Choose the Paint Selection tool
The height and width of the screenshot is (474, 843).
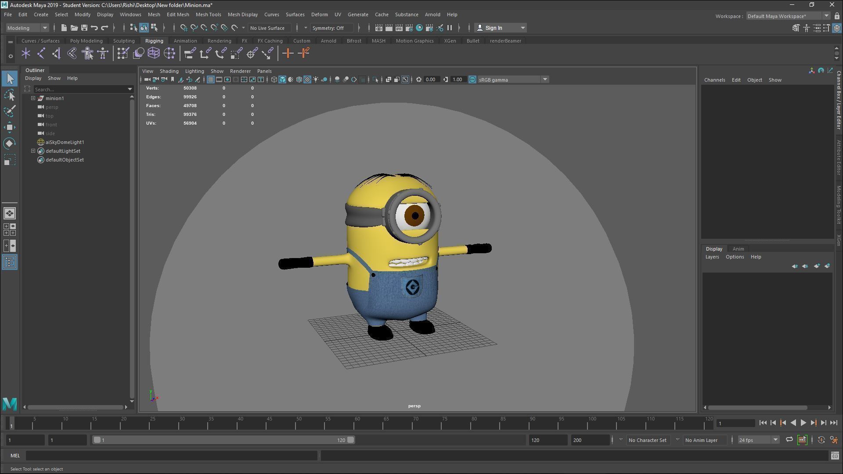(10, 111)
